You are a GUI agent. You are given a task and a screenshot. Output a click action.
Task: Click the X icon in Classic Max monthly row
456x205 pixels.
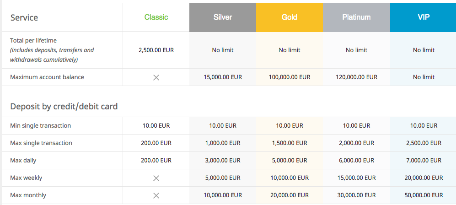coord(156,196)
